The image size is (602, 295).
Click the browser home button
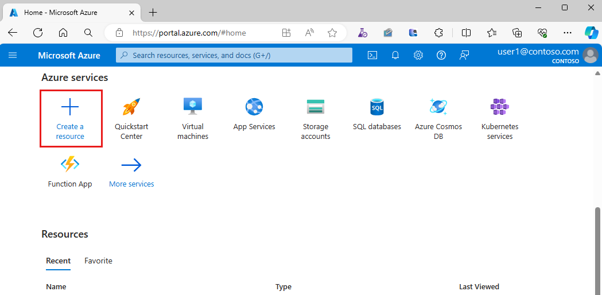point(63,33)
